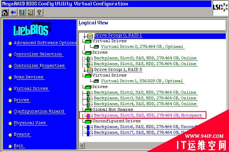
Task: Select Backplane Slot:1 Online drive
Action: [145, 64]
